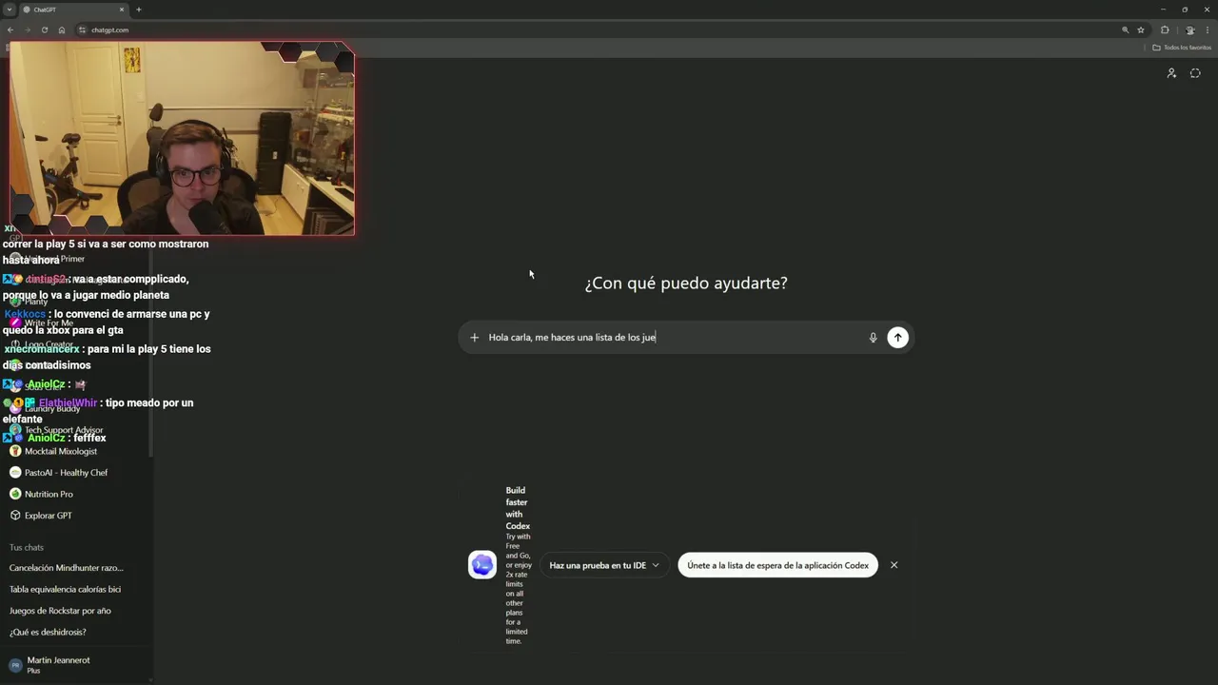Open the Chrome profile avatar

(x=1189, y=29)
